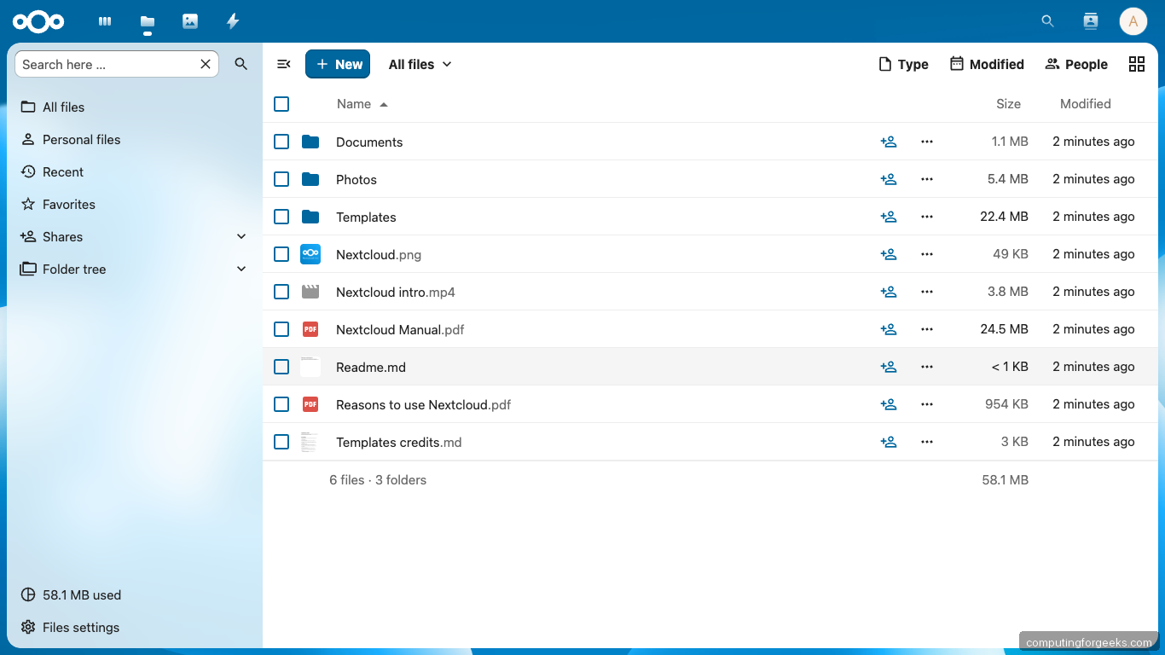Click the Nextcloud logo
The width and height of the screenshot is (1165, 655).
coord(38,20)
